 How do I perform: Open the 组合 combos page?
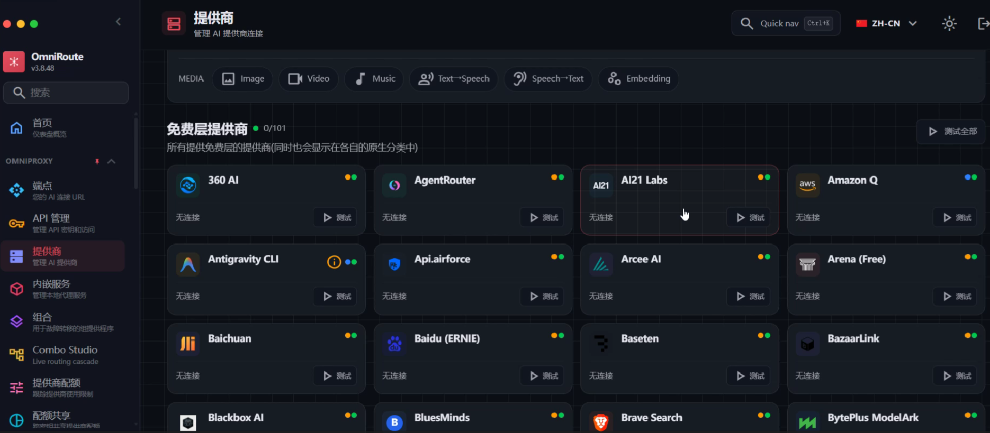62,322
